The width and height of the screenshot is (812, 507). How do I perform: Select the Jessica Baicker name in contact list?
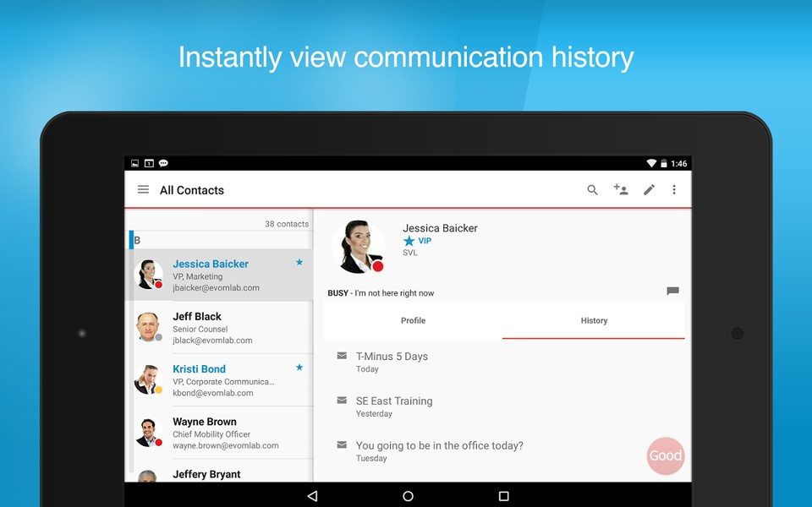click(x=211, y=264)
